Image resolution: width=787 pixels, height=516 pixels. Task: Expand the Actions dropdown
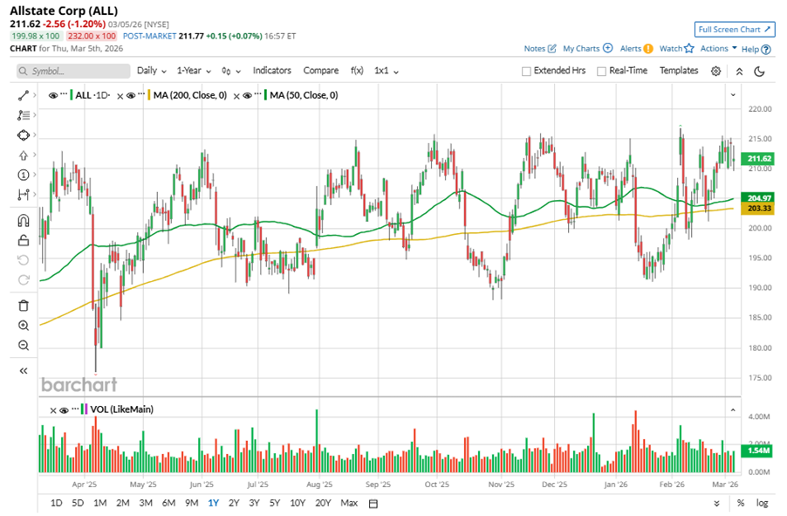[x=718, y=48]
